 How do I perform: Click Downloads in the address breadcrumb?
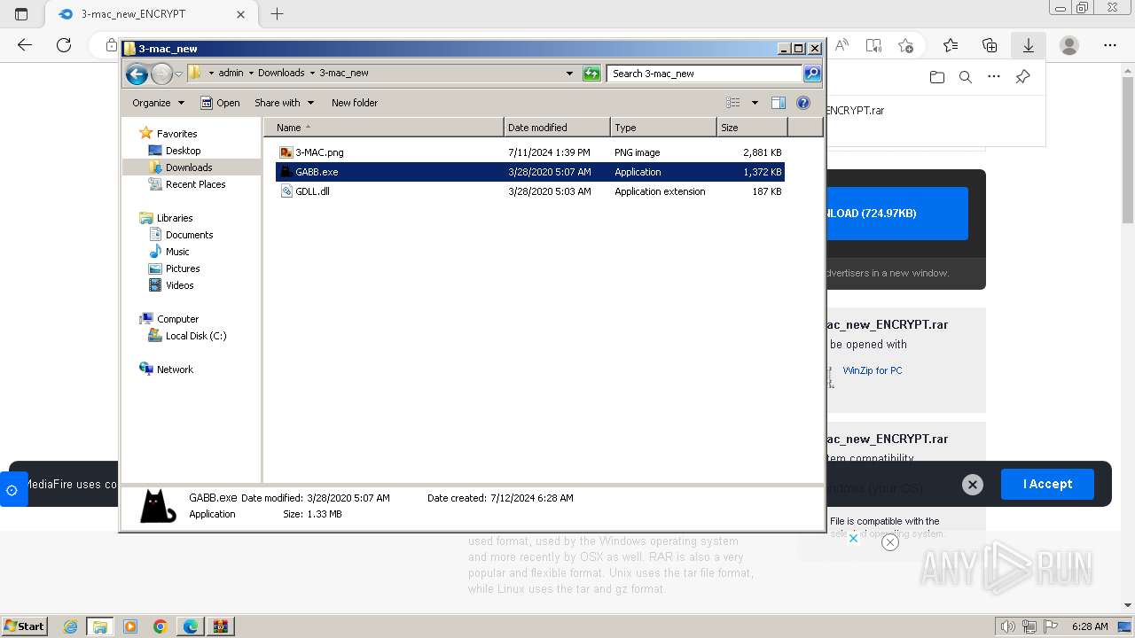[x=281, y=74]
